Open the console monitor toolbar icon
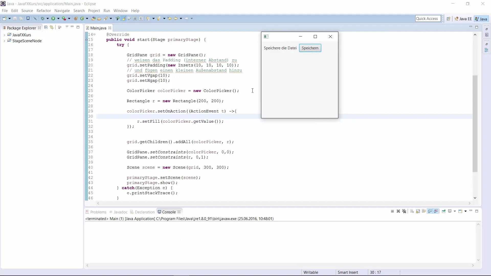Screen dimensions: 491x276 coord(28,18)
